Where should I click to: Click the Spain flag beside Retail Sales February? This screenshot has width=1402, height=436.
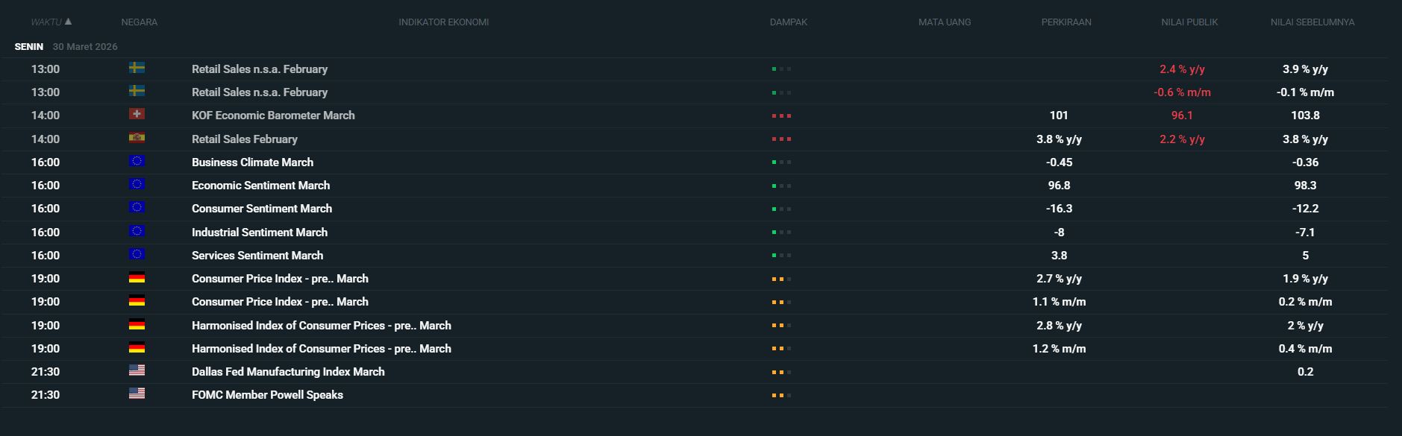pyautogui.click(x=137, y=138)
